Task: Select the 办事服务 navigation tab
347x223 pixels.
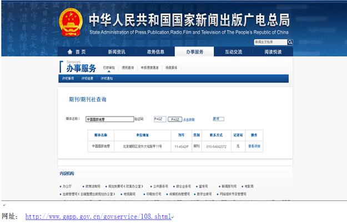Action: tap(194, 52)
